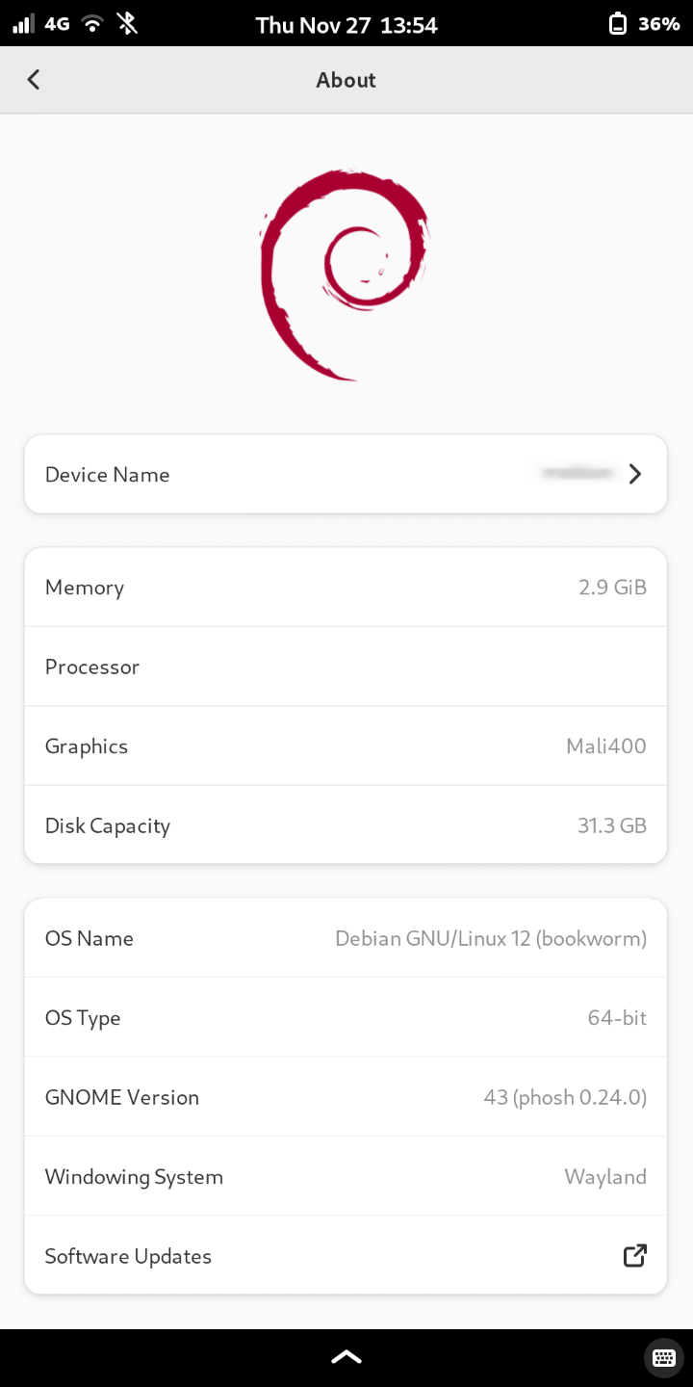Image resolution: width=693 pixels, height=1387 pixels.
Task: Go back using the header back arrow
Action: coord(34,80)
